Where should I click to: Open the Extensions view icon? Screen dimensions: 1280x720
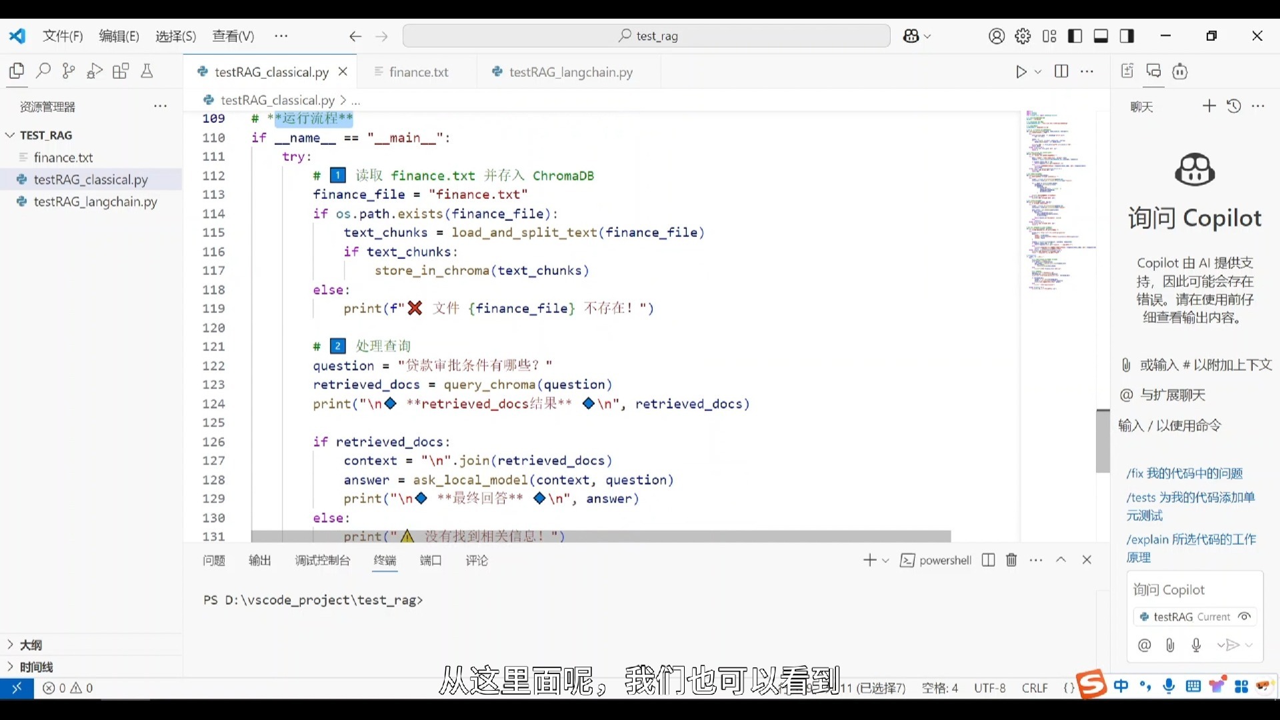121,71
